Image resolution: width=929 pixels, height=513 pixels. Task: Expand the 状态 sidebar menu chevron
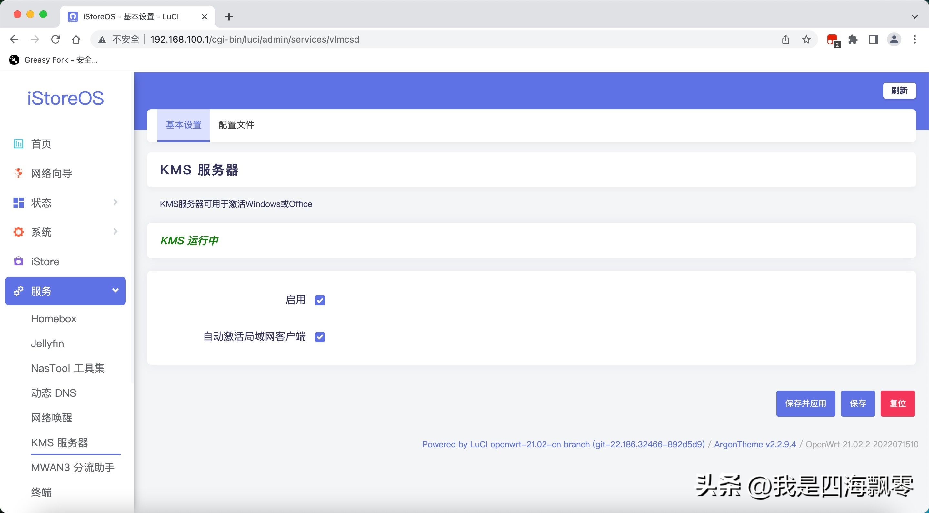point(115,202)
